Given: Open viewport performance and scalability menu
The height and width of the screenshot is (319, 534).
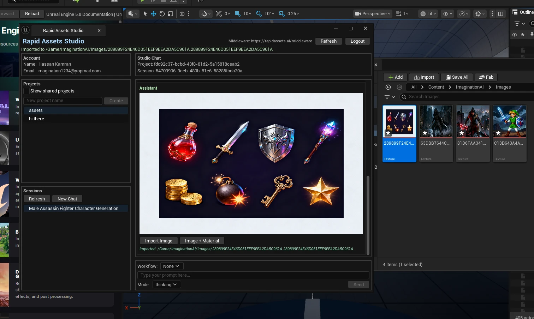Looking at the screenshot, I should (463, 14).
